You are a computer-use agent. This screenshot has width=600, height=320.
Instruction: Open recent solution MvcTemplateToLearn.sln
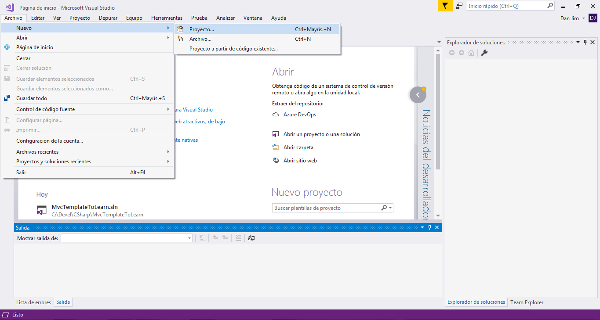[x=84, y=207]
